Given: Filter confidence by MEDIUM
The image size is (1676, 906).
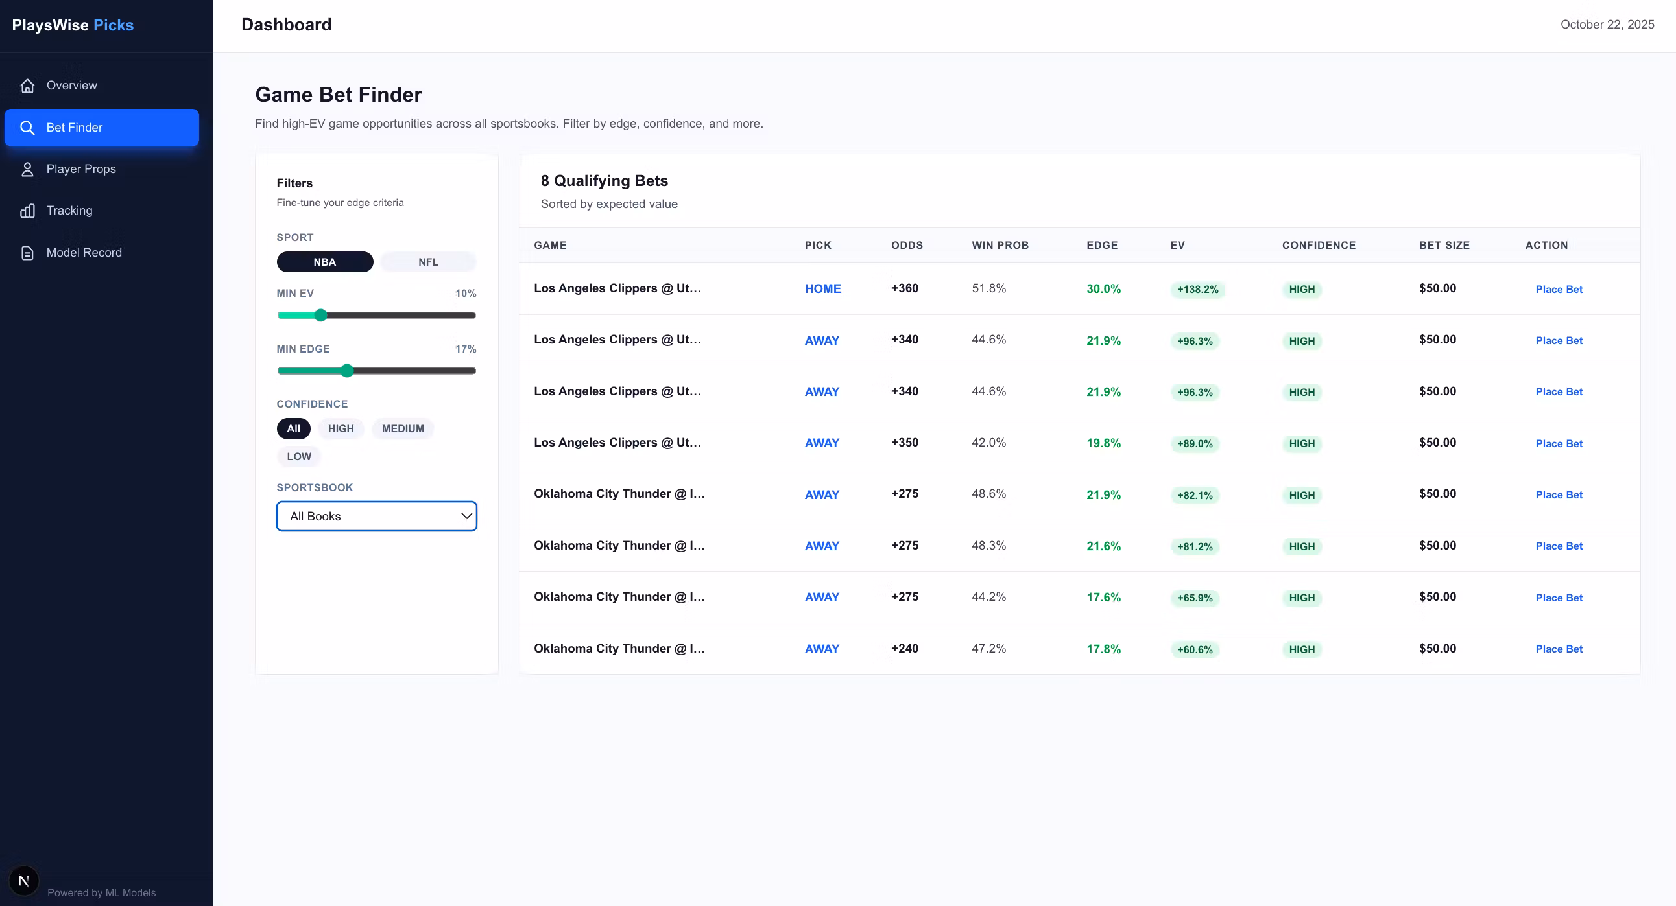Looking at the screenshot, I should coord(403,429).
